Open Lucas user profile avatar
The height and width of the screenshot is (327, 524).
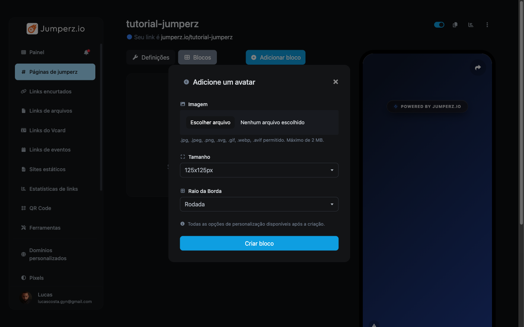tap(25, 298)
